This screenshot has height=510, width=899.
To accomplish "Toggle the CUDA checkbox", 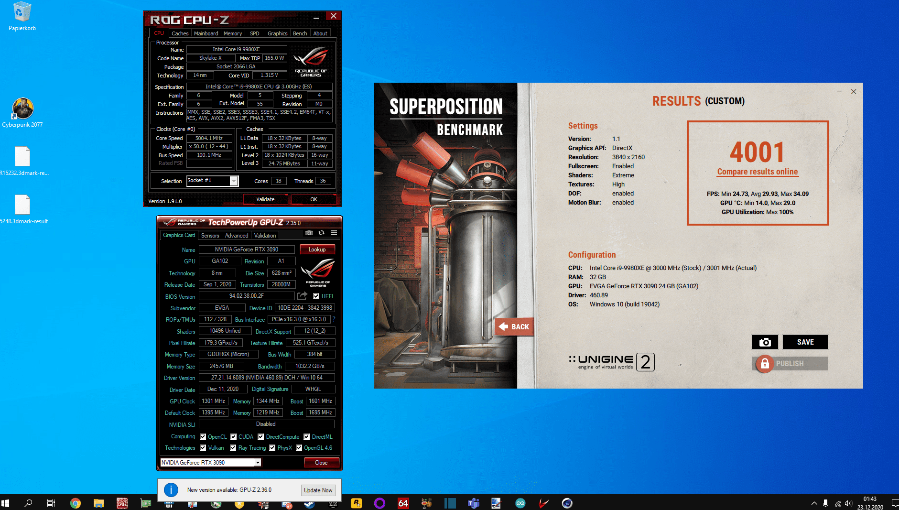I will pos(234,437).
